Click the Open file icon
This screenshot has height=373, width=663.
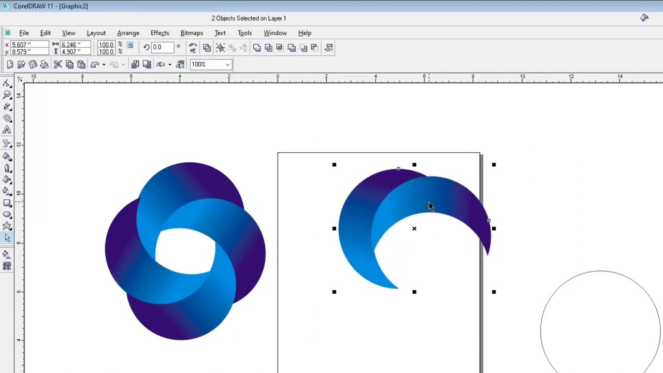tap(21, 64)
